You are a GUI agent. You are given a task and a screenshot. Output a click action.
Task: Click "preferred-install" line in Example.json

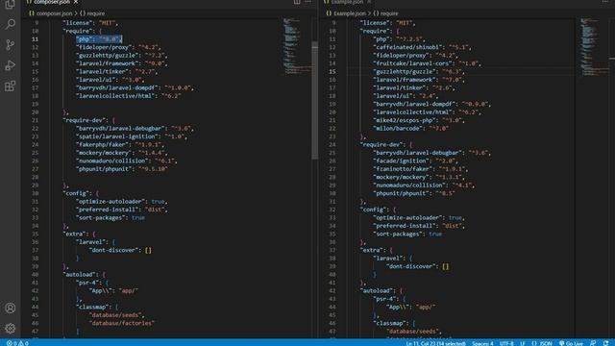pos(419,226)
